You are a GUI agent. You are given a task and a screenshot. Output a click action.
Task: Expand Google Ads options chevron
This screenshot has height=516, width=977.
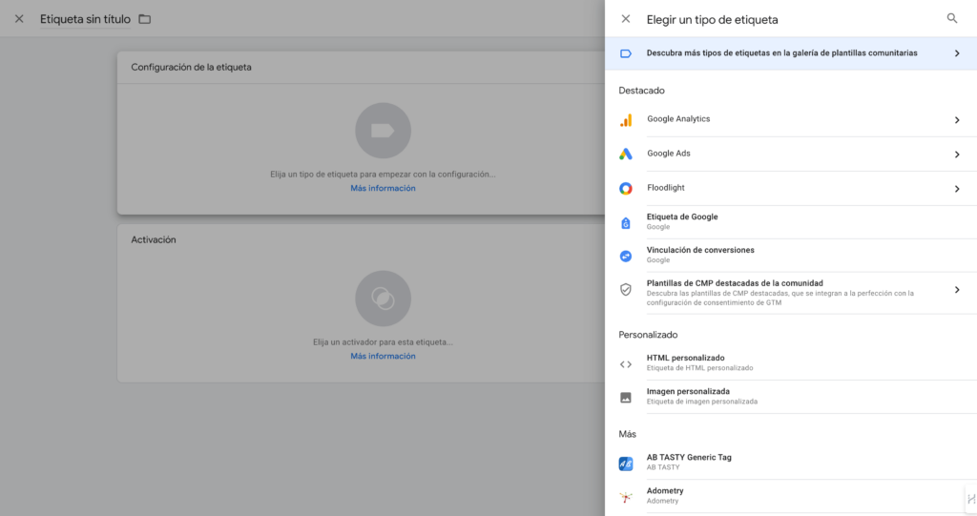(957, 154)
